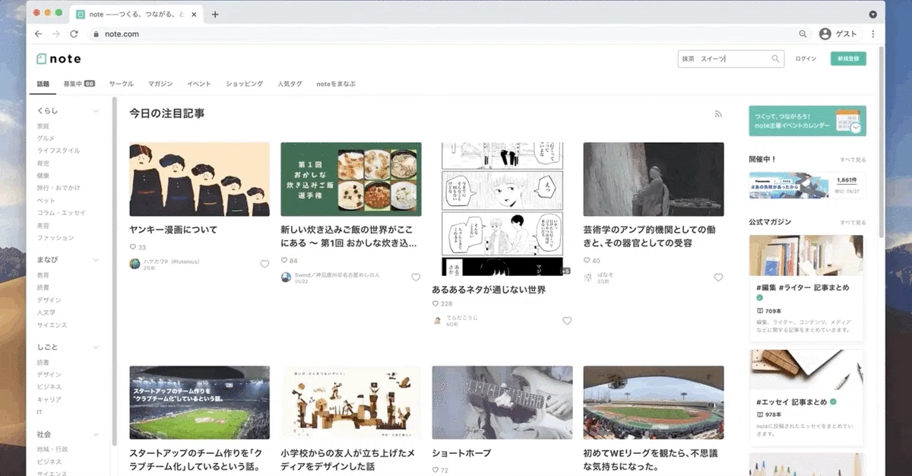The height and width of the screenshot is (476, 912).
Task: Open Swind author avatar
Action: (x=286, y=278)
